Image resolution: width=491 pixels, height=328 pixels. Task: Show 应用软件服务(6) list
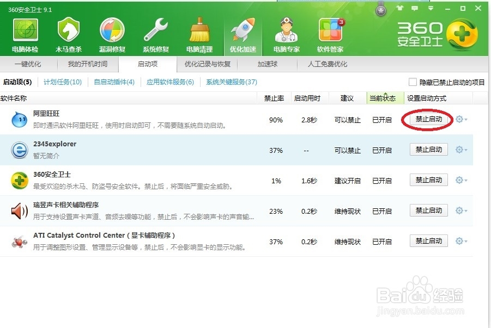pyautogui.click(x=171, y=82)
